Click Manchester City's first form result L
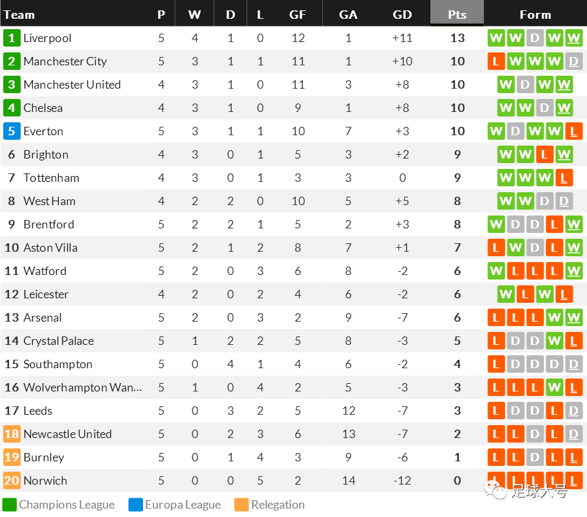The width and height of the screenshot is (587, 517). coord(496,61)
